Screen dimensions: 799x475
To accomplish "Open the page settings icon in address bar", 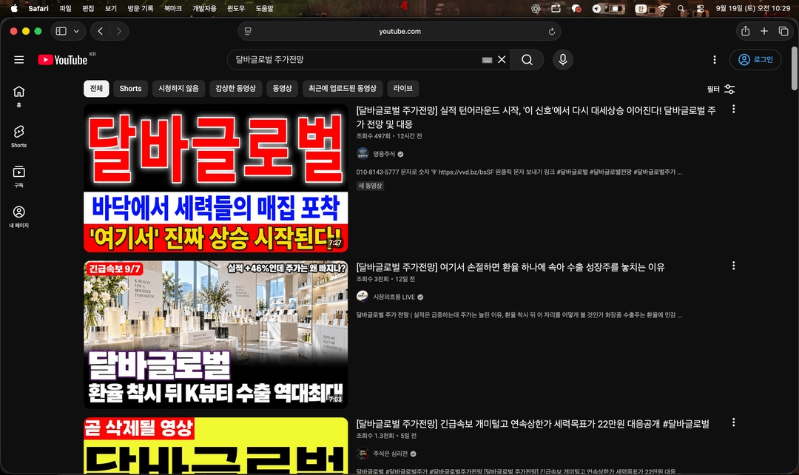I will [x=248, y=31].
